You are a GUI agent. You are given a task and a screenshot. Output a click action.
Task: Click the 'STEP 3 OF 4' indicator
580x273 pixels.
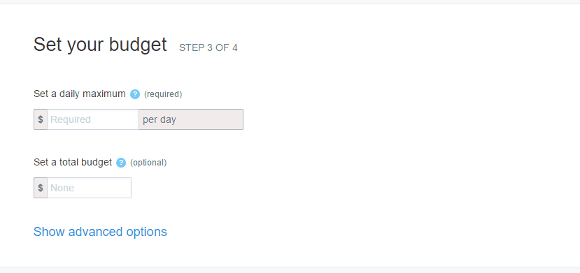[x=208, y=47]
